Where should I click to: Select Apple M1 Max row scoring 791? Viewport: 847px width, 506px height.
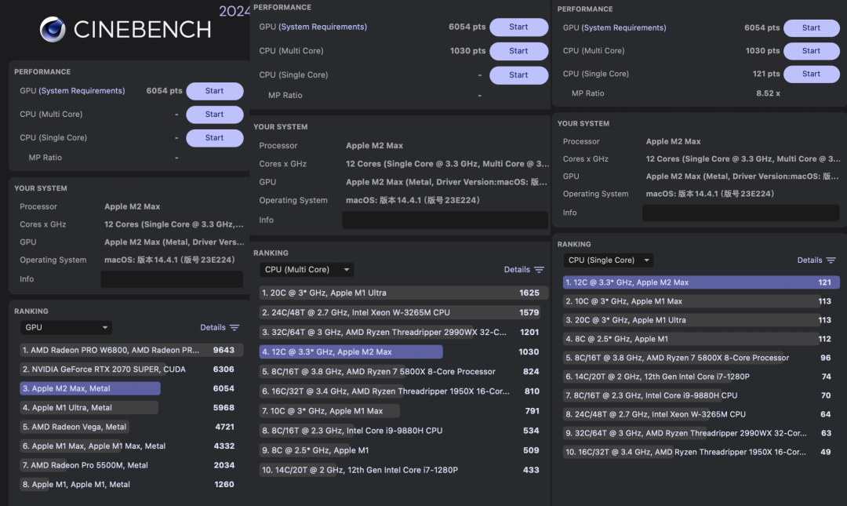[404, 411]
